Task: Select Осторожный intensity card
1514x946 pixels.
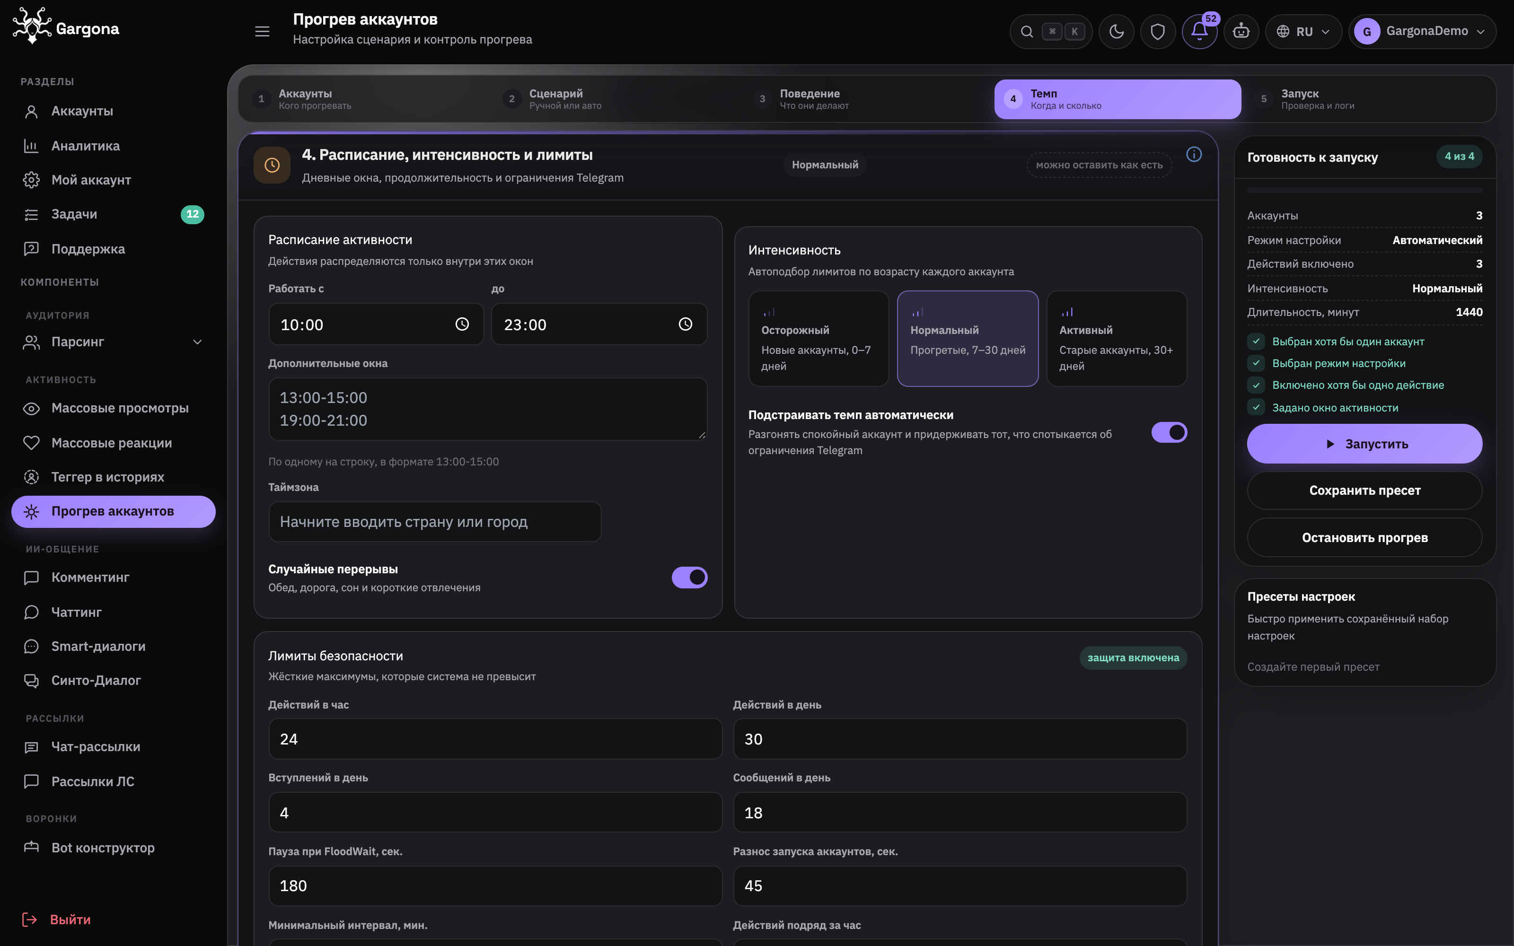Action: pyautogui.click(x=819, y=339)
